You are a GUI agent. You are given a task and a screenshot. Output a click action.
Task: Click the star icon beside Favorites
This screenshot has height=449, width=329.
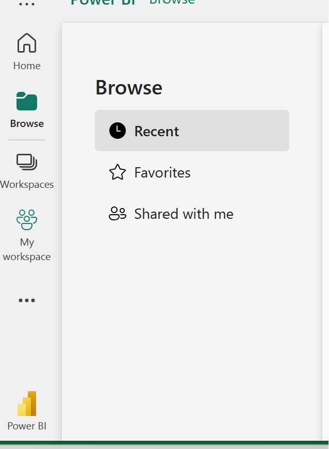(117, 172)
